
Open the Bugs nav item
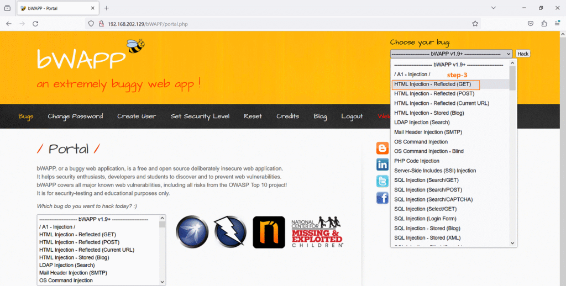[25, 116]
